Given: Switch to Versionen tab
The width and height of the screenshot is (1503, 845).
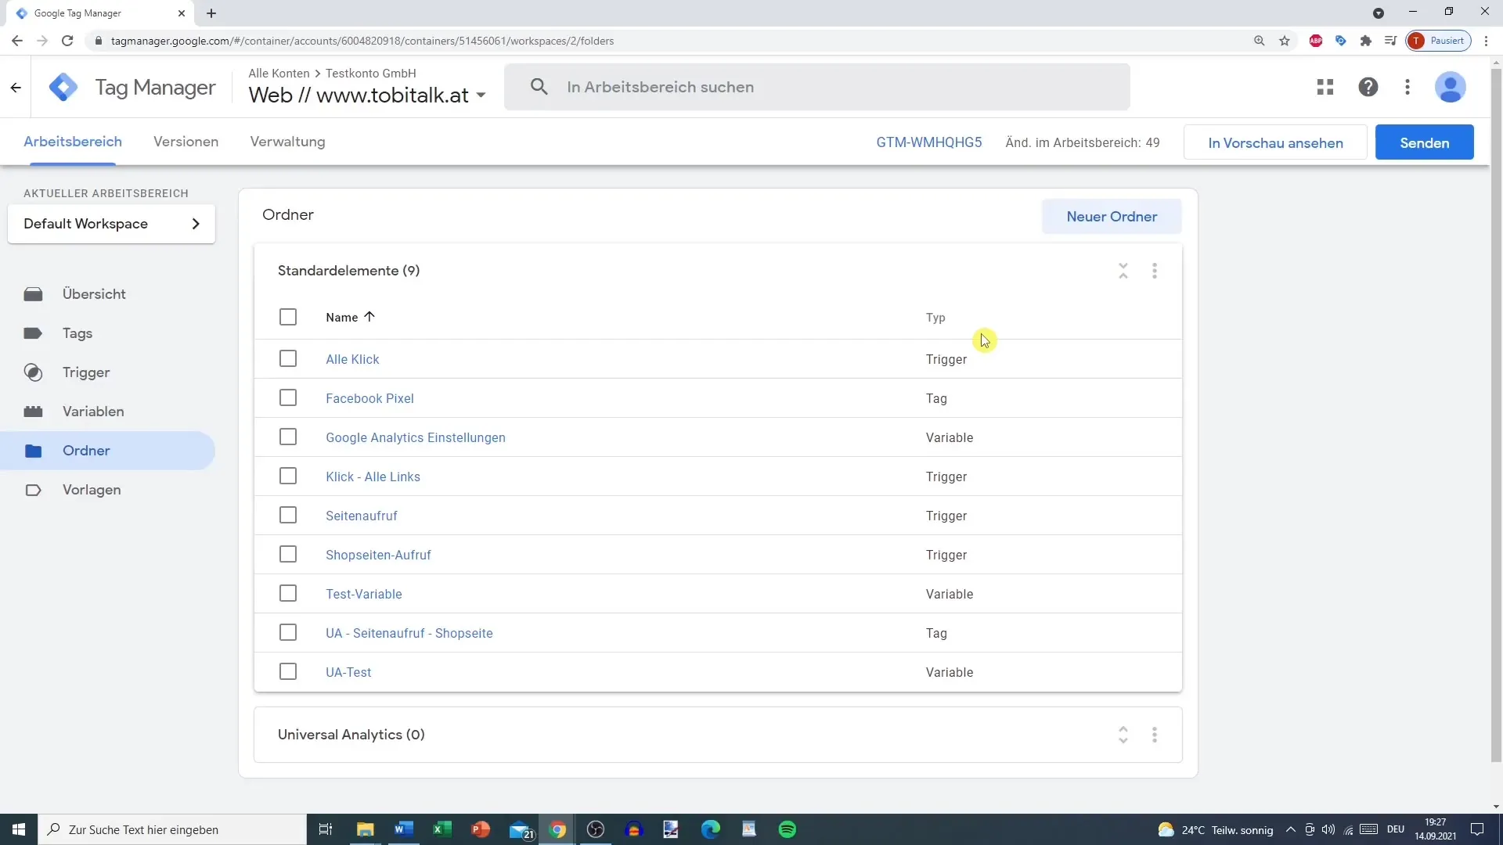Looking at the screenshot, I should point(186,142).
